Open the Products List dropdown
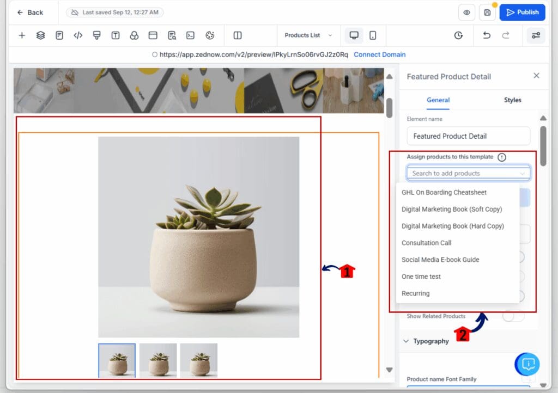Screen dimensions: 558x393 [x=308, y=35]
